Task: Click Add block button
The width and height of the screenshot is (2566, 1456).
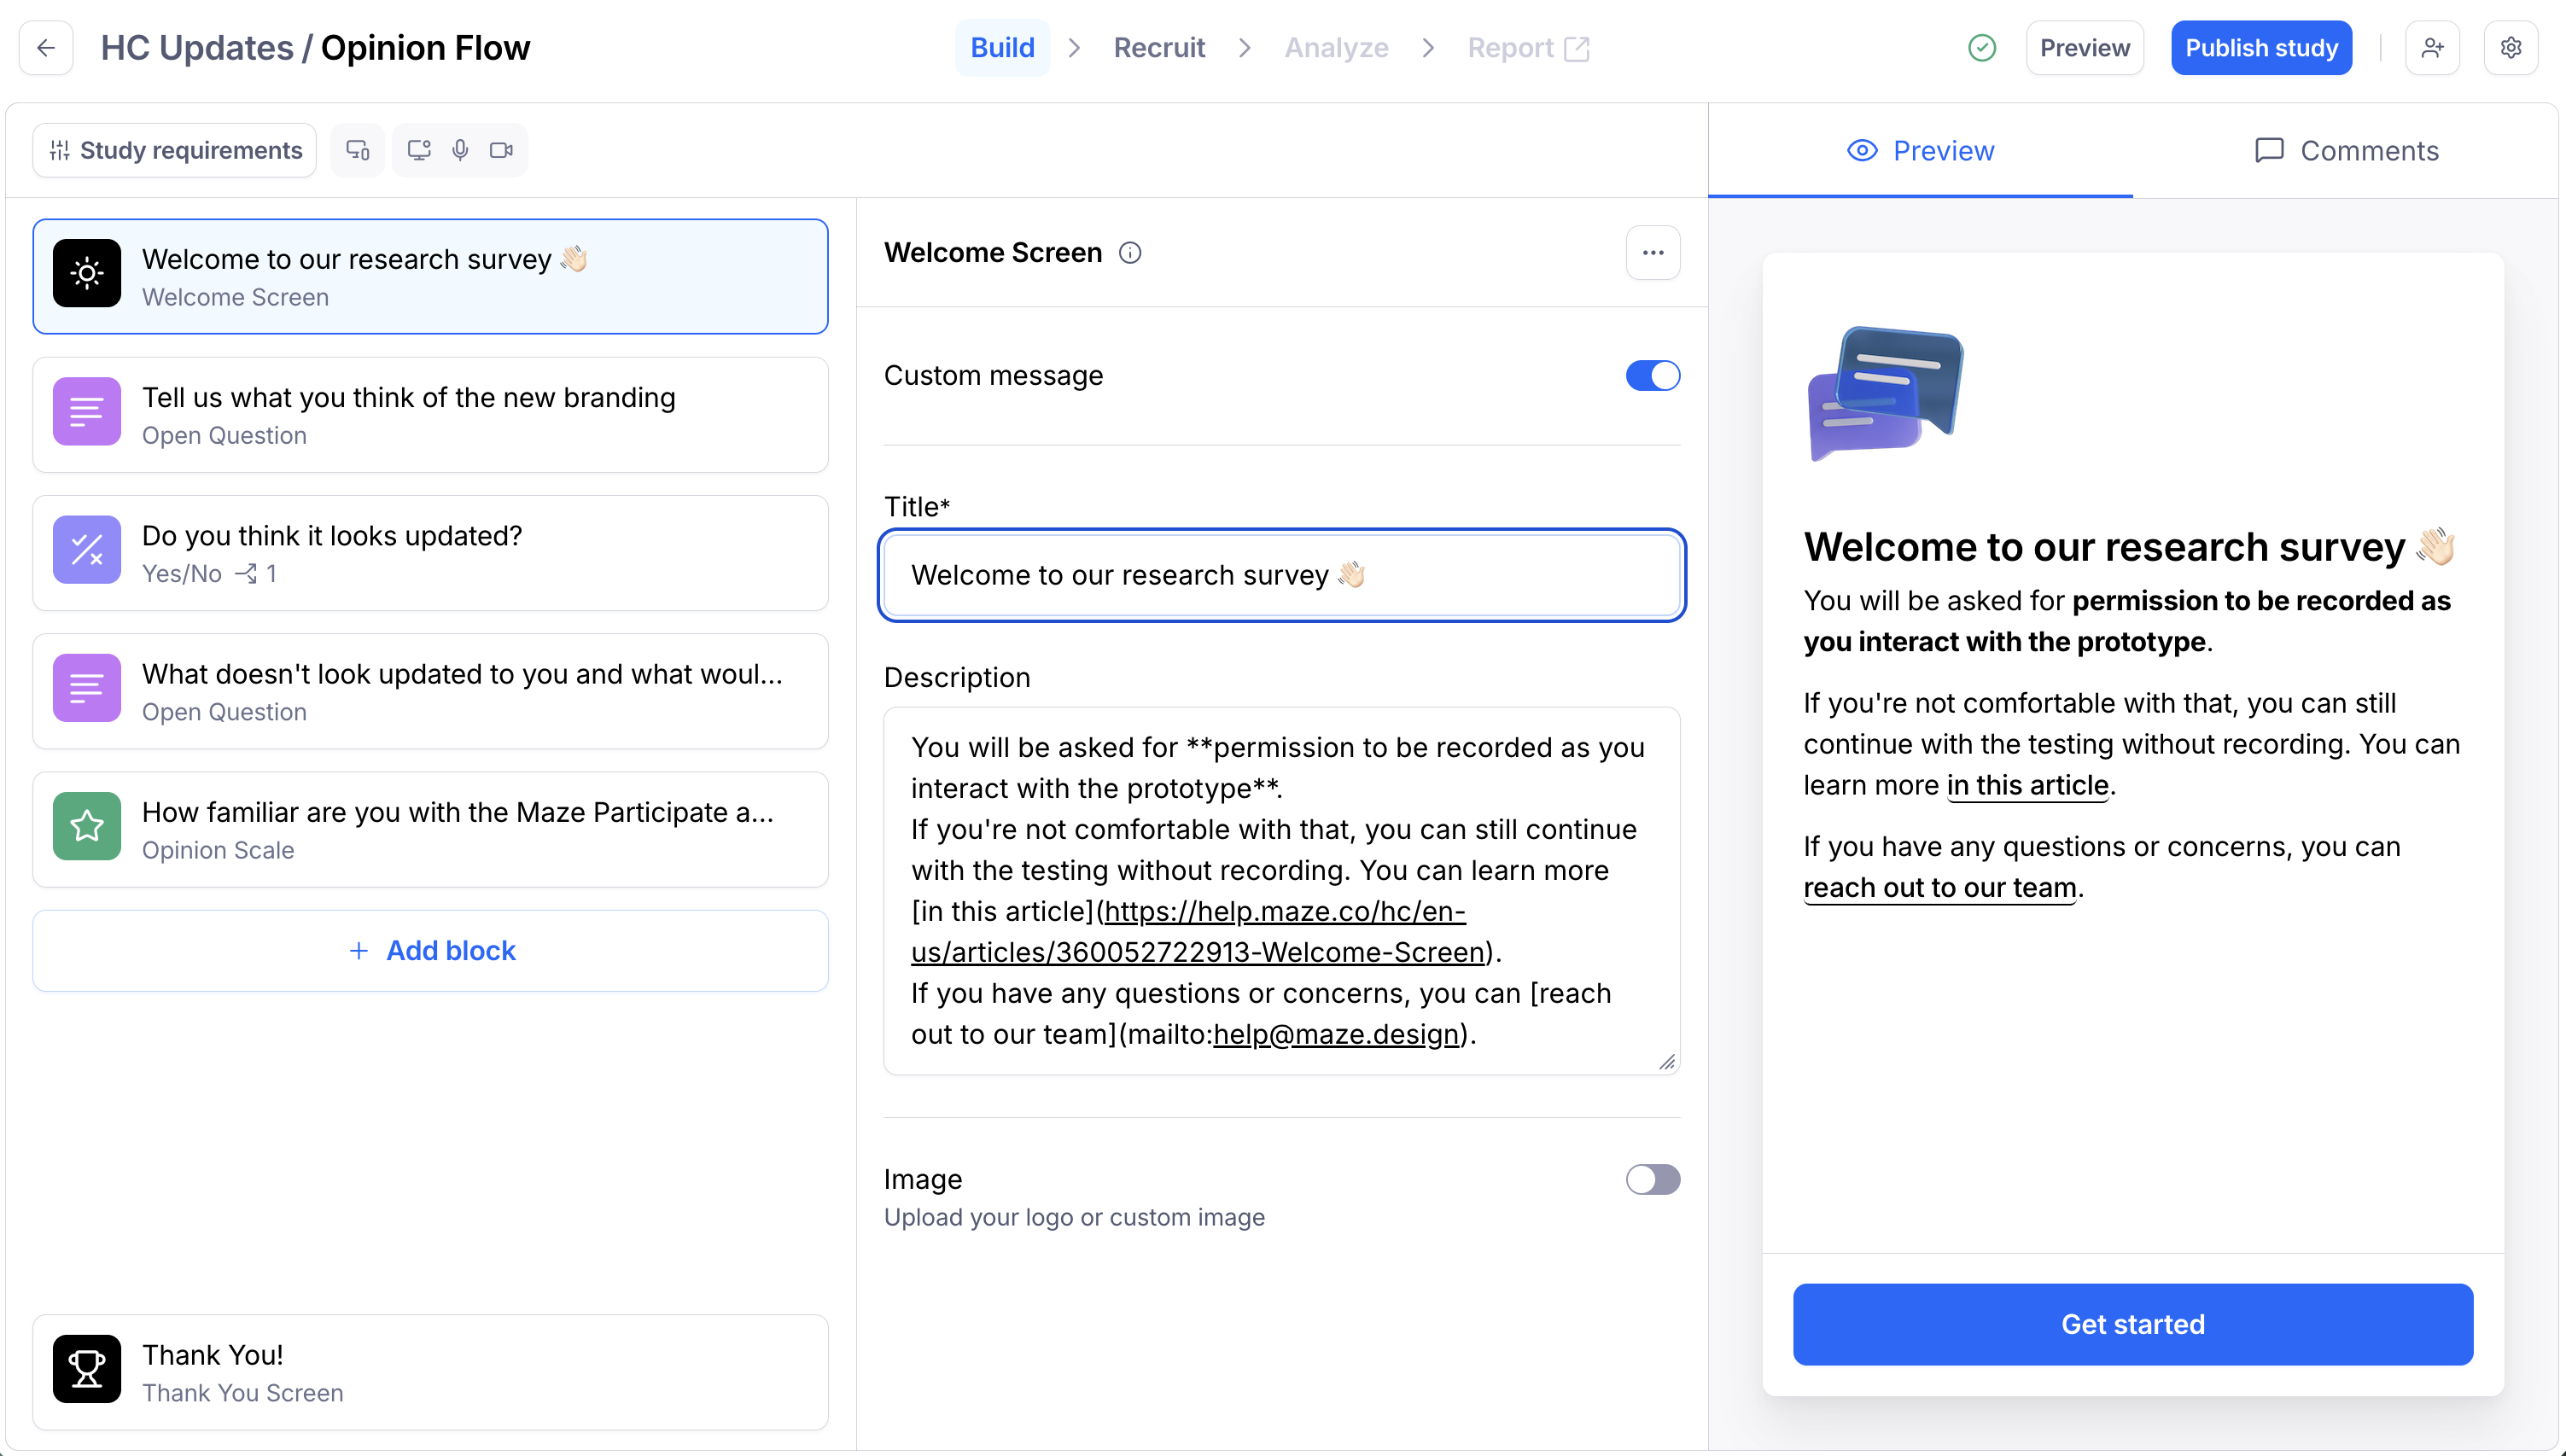Action: (x=430, y=951)
